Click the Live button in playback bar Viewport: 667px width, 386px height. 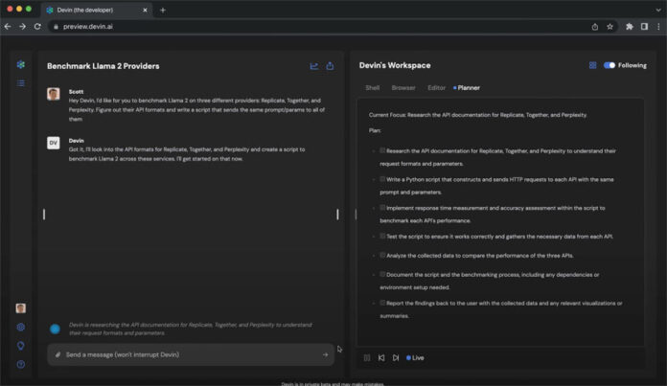415,357
